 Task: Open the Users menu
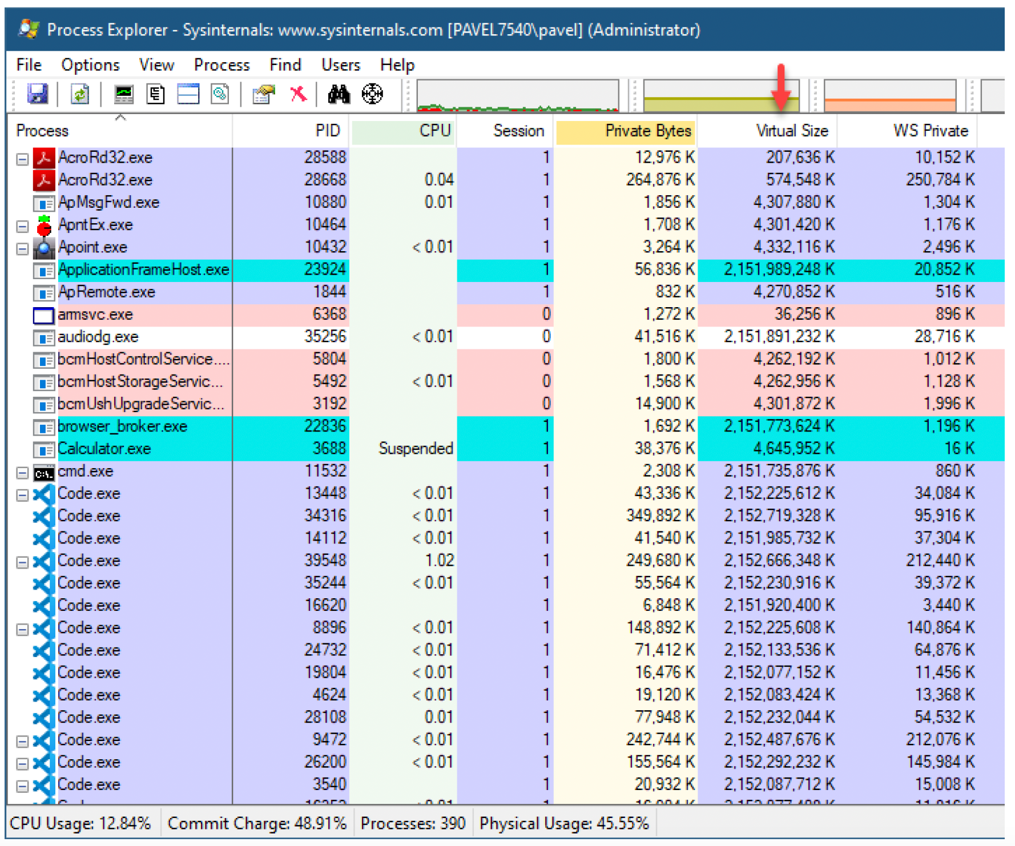click(x=341, y=65)
